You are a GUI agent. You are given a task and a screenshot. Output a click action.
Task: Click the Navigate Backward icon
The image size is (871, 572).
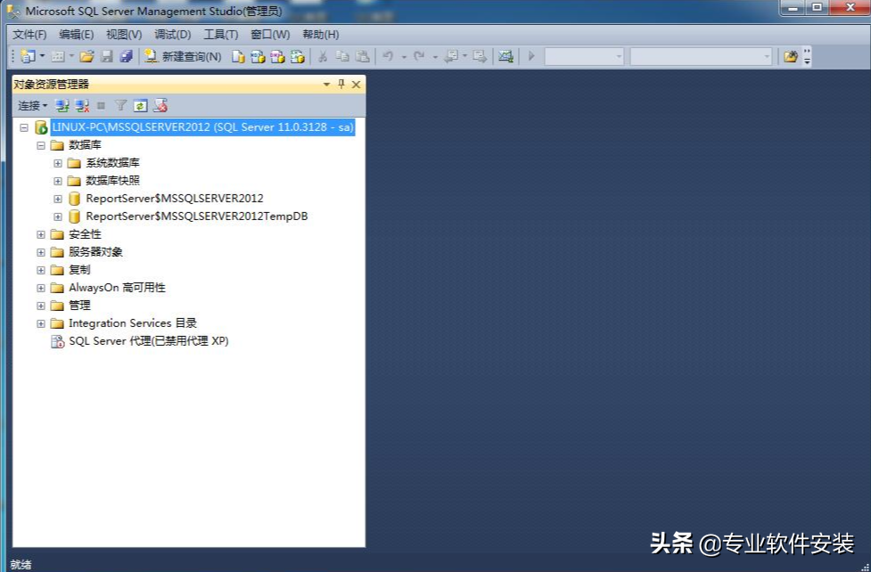(x=451, y=56)
